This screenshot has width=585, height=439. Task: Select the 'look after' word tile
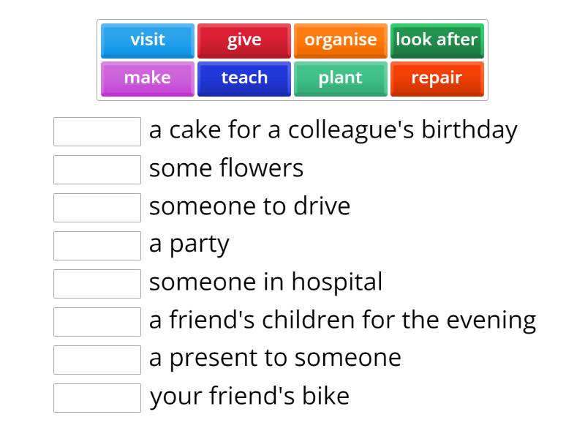point(437,40)
